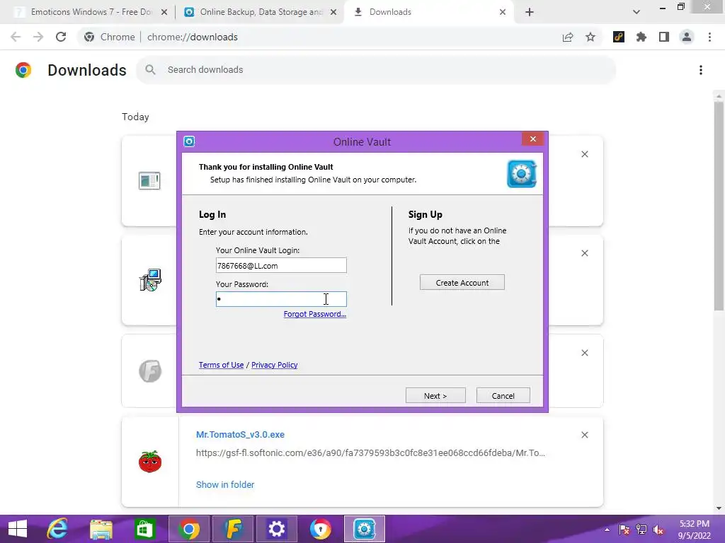Open the Forgot Password link
Screen dimensions: 725x543
(315, 314)
